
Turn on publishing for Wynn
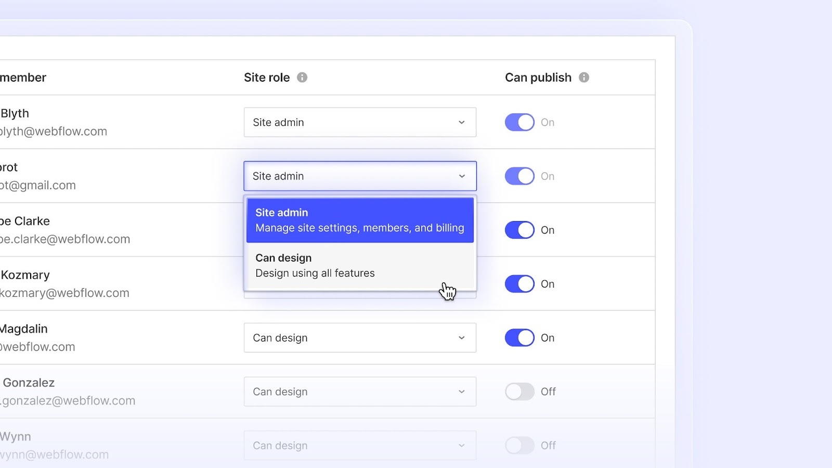(519, 445)
